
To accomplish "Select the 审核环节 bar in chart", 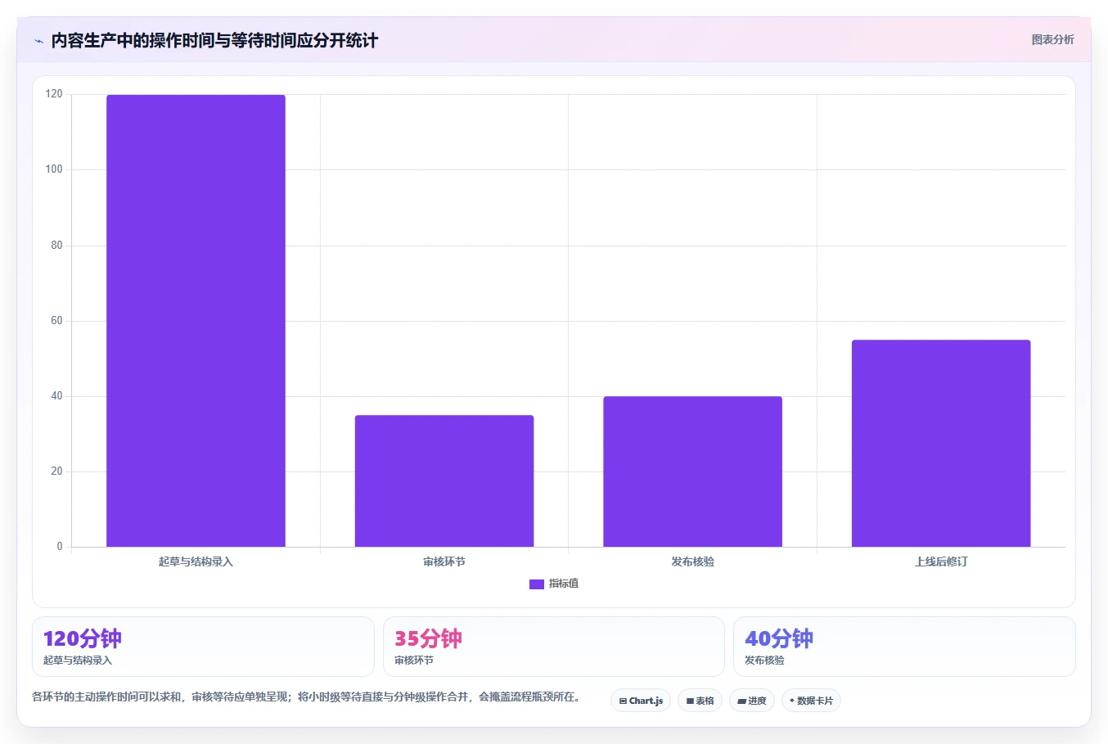I will click(444, 481).
